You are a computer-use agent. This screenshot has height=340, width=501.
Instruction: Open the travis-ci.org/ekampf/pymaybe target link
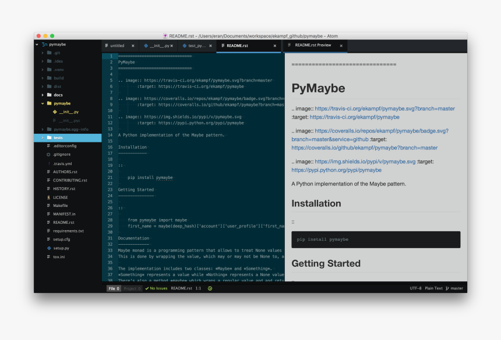(x=355, y=117)
